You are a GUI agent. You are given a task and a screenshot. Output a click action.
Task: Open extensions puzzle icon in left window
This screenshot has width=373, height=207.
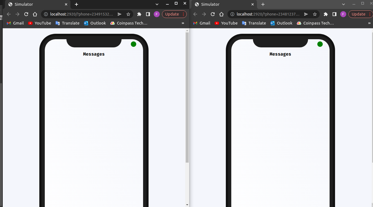(139, 14)
